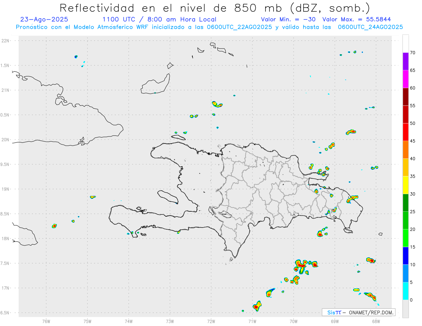Pick the orange 40–45 dBZ colorbar segment

click(405, 150)
